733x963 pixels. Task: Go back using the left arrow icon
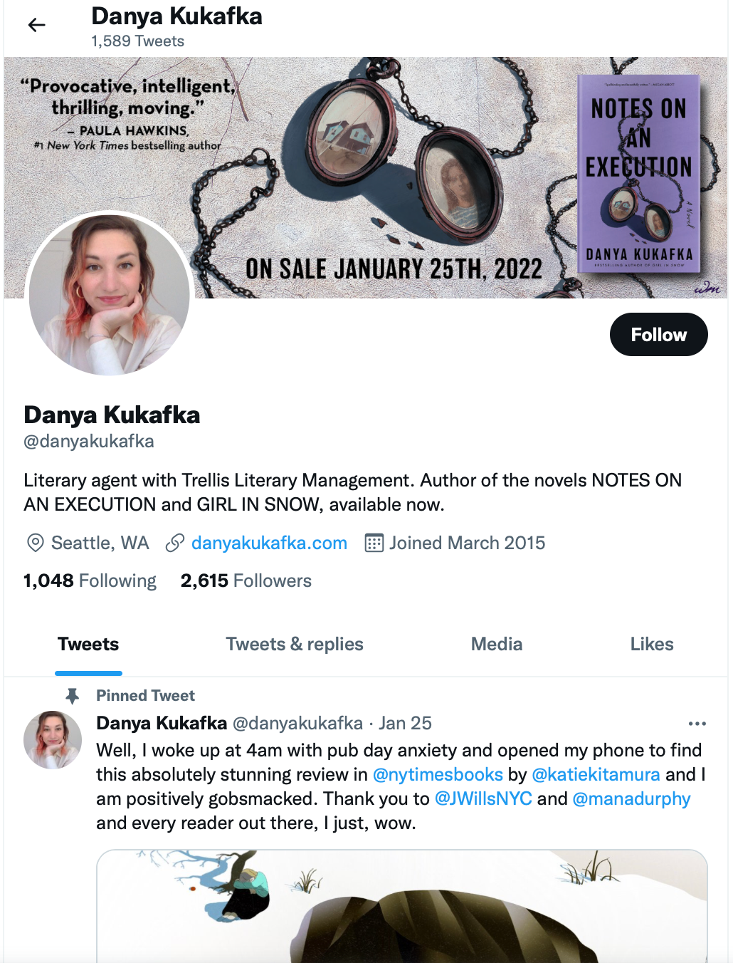[x=37, y=26]
